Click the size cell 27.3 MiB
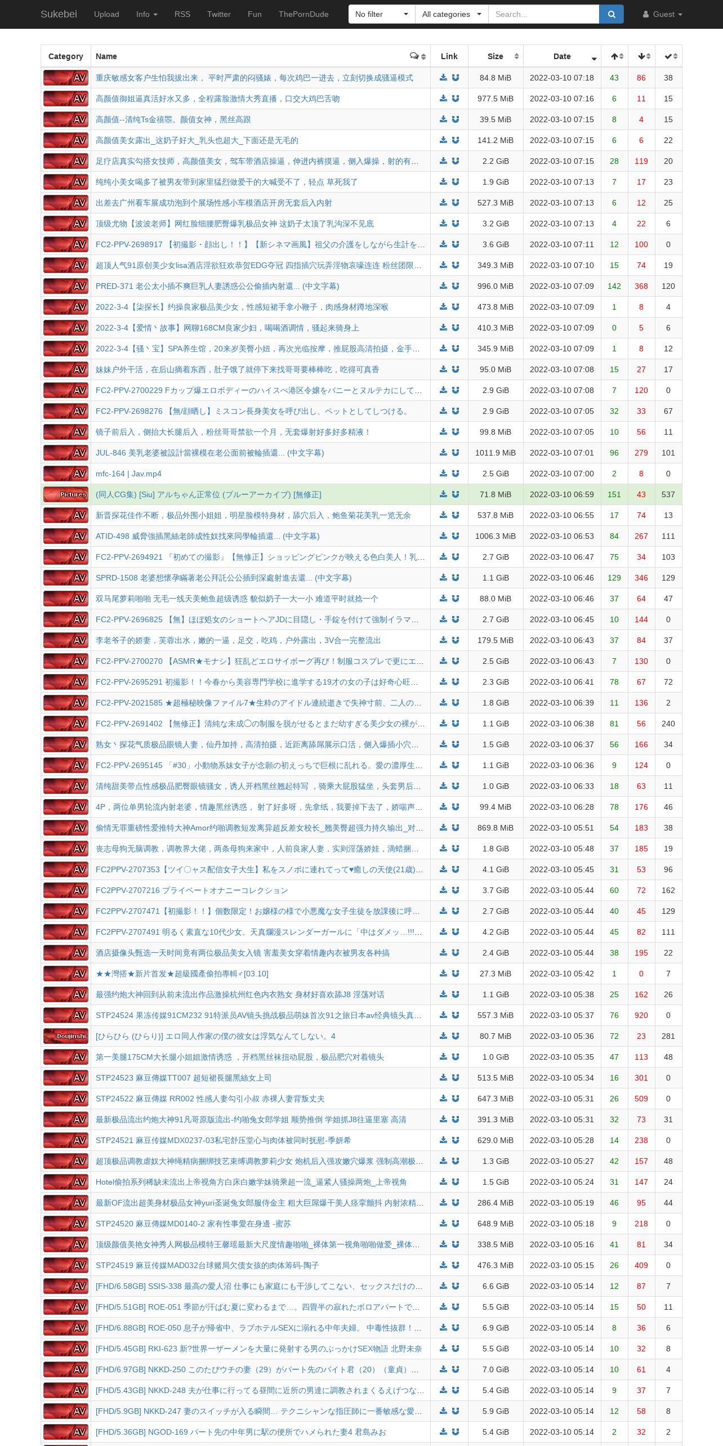The width and height of the screenshot is (723, 1446). click(496, 974)
